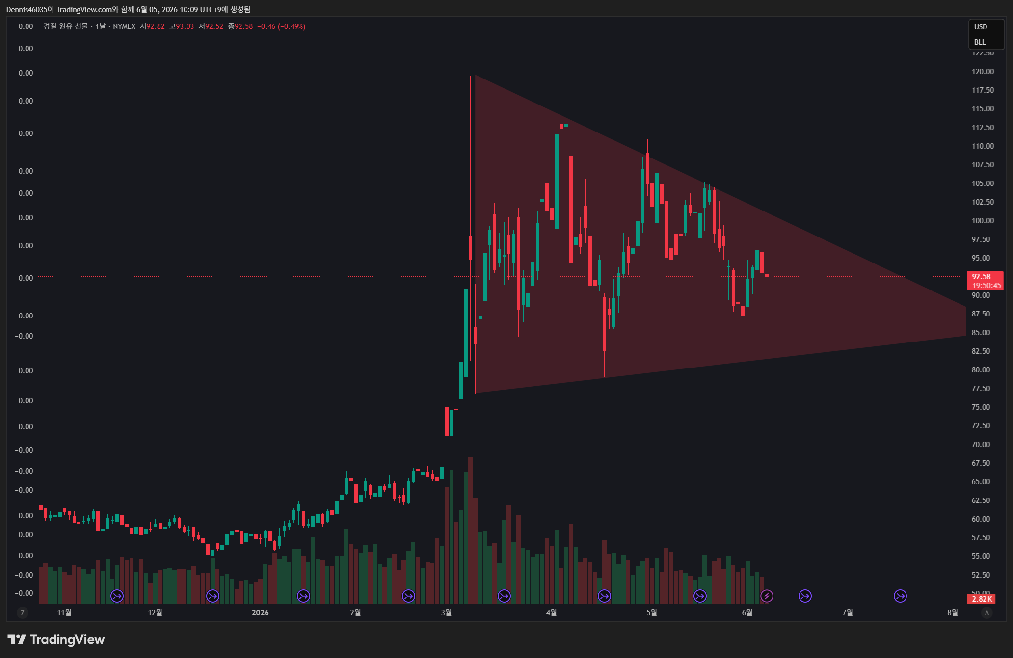Screen dimensions: 1013x658
Task: Click the purple lightning bolt event icon
Action: click(x=767, y=596)
